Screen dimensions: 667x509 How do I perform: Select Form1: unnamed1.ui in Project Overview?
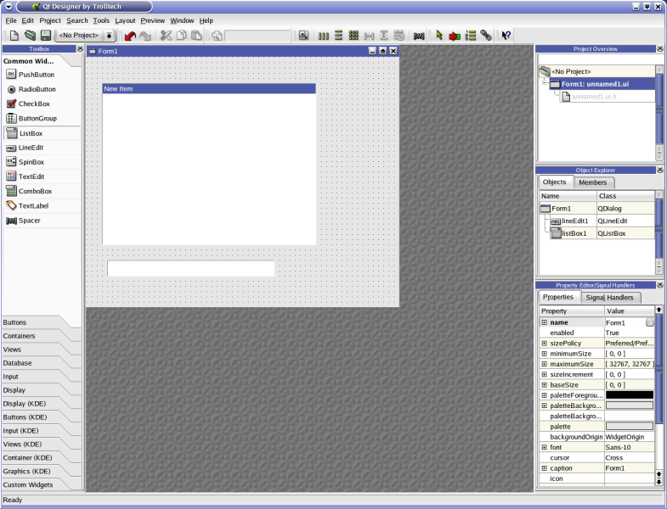click(602, 84)
